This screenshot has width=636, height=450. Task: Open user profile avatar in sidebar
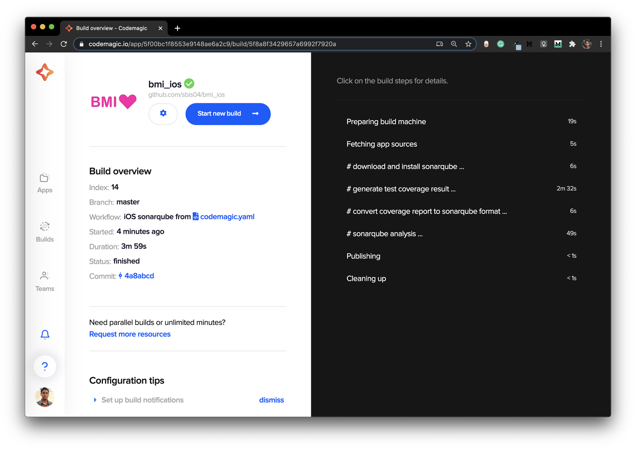point(45,397)
